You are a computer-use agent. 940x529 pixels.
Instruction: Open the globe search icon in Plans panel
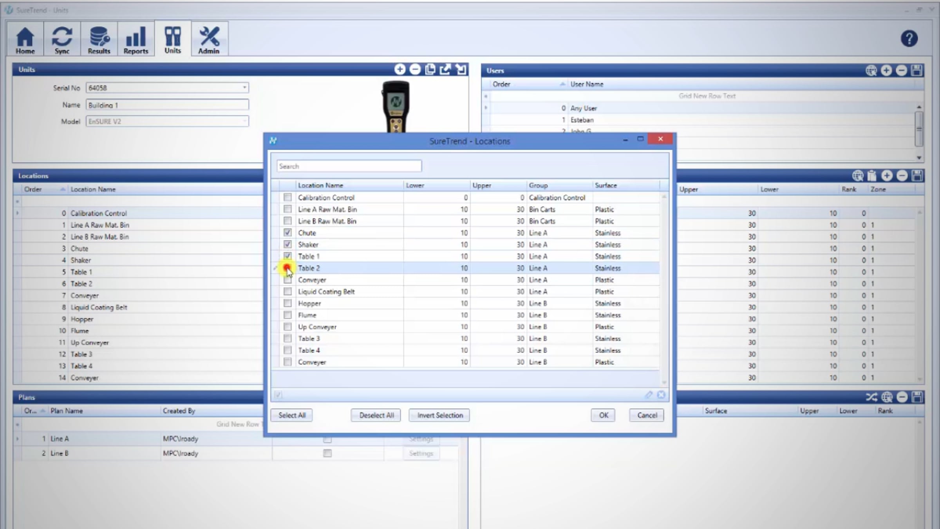[x=887, y=397]
